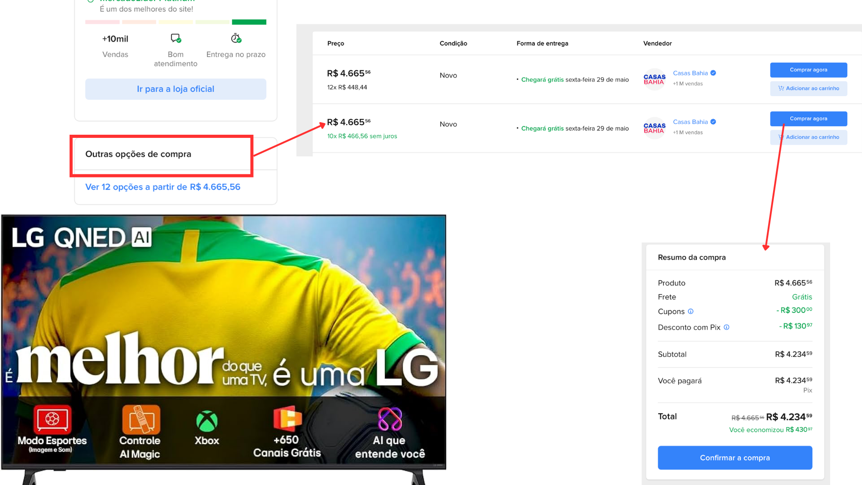862x485 pixels.
Task: Add the 10x sem juros offer to cart
Action: click(808, 137)
